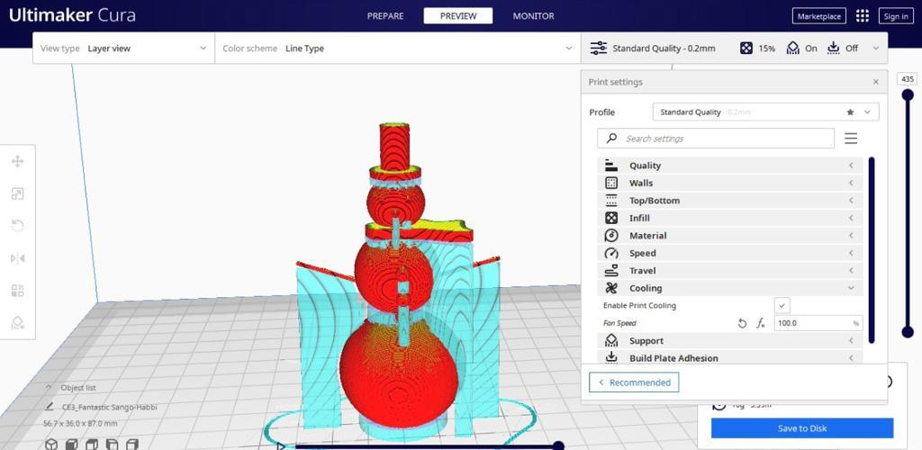Expand the Top/Bottom settings section
Viewport: 922px width, 450px height.
729,201
